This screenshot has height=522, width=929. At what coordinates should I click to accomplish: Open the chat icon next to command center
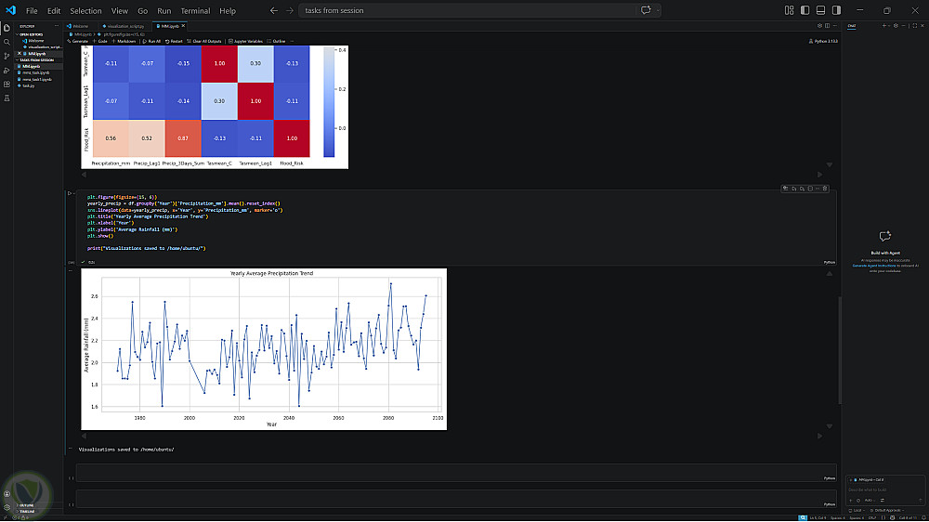point(646,10)
